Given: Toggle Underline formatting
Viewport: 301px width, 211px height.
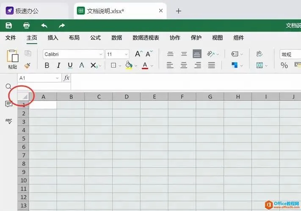Looking at the screenshot, I should coord(70,65).
